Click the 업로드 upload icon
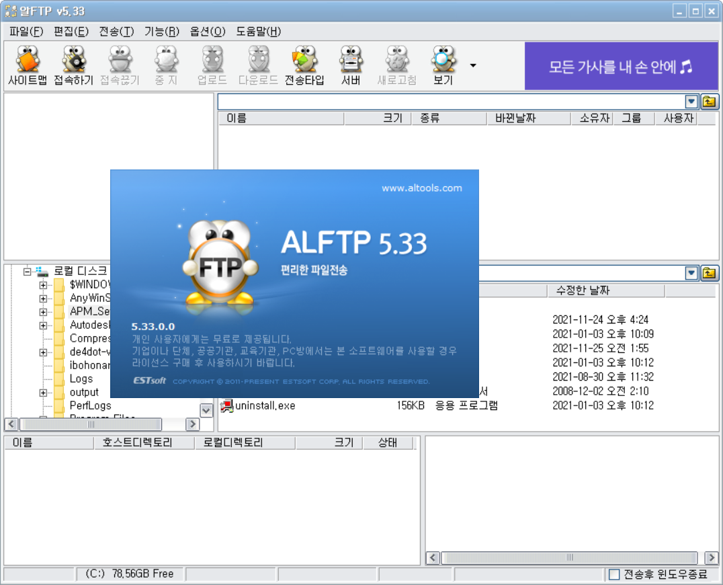The width and height of the screenshot is (723, 585). 212,65
